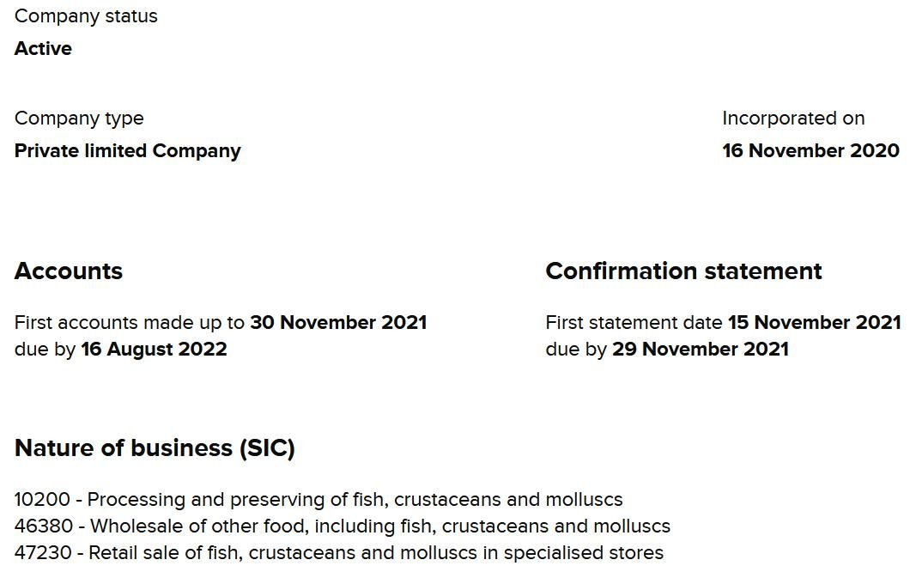This screenshot has width=916, height=572.
Task: Select the Private limited Company text
Action: point(127,151)
